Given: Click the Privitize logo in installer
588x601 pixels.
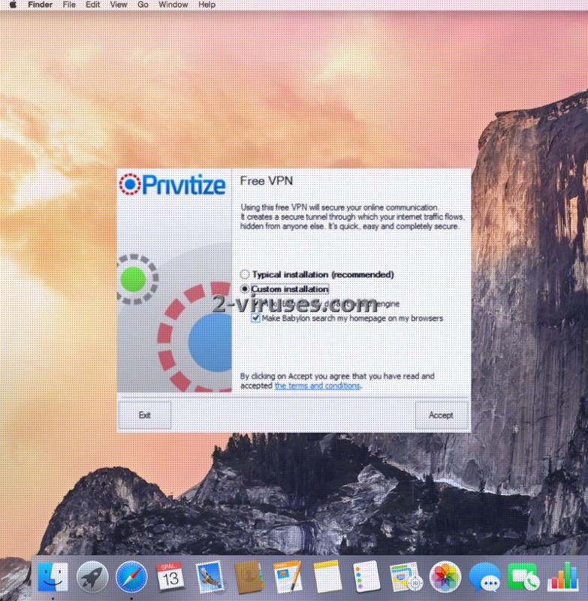Looking at the screenshot, I should click(x=172, y=184).
